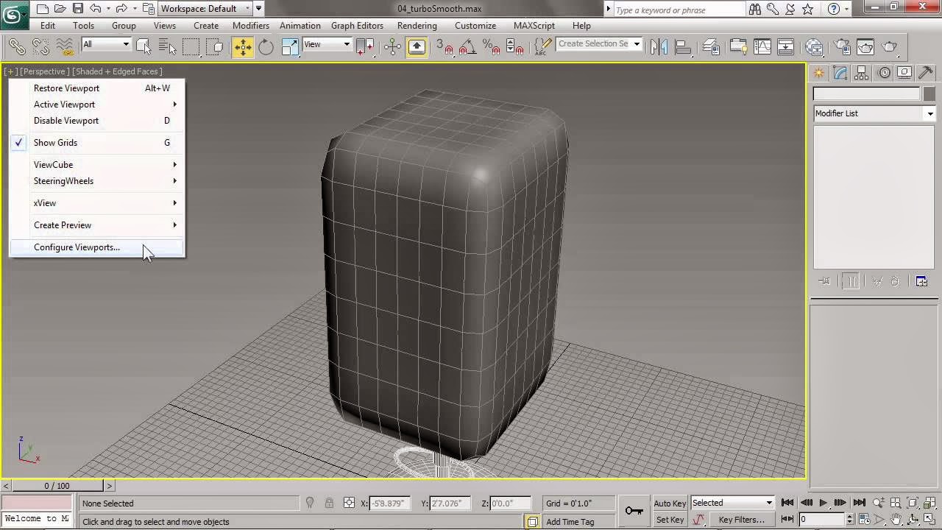Activate Select and Move tool
Image resolution: width=942 pixels, height=530 pixels.
click(242, 47)
